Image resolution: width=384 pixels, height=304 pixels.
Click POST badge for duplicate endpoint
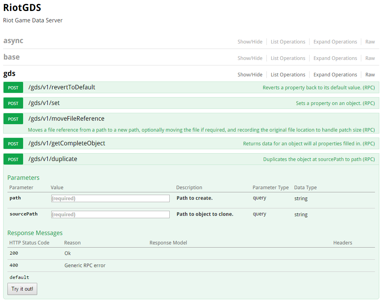[x=13, y=159]
